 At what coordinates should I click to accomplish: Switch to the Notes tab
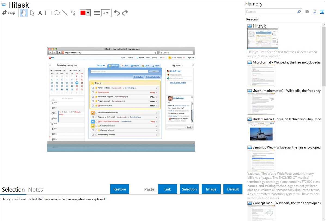click(x=36, y=190)
